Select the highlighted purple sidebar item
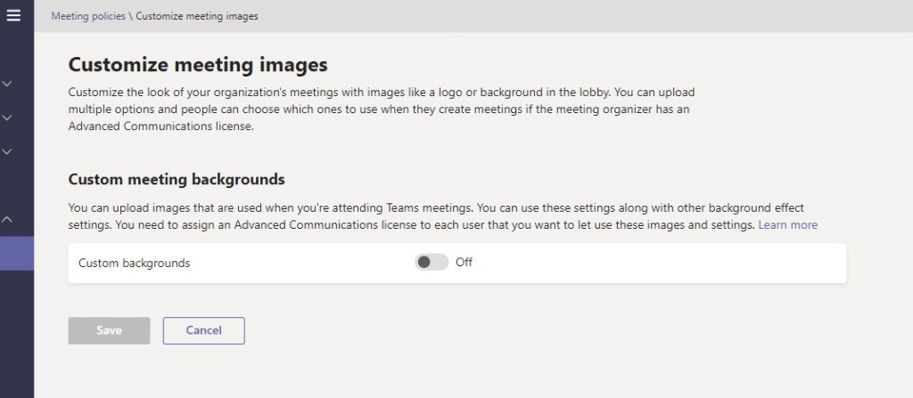 [17, 254]
